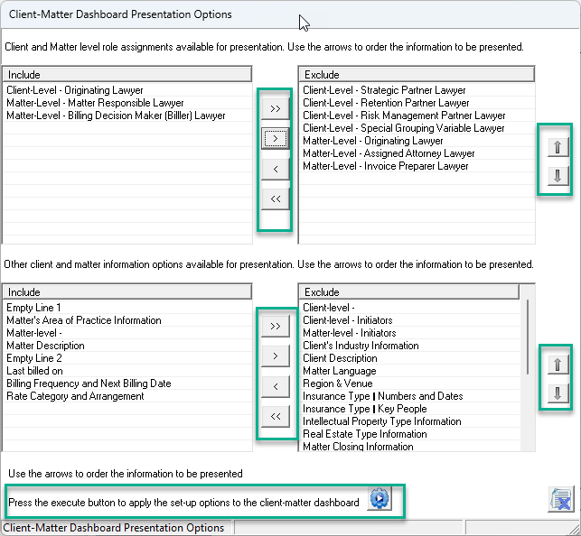Image resolution: width=581 pixels, height=536 pixels.
Task: Click the execute gear icon to apply set-up options
Action: [380, 499]
